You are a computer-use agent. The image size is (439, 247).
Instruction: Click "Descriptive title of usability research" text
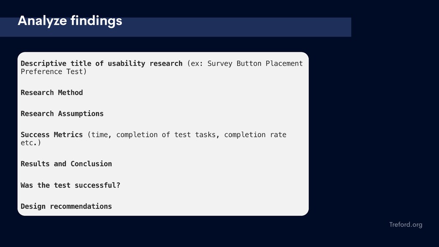[x=102, y=63]
